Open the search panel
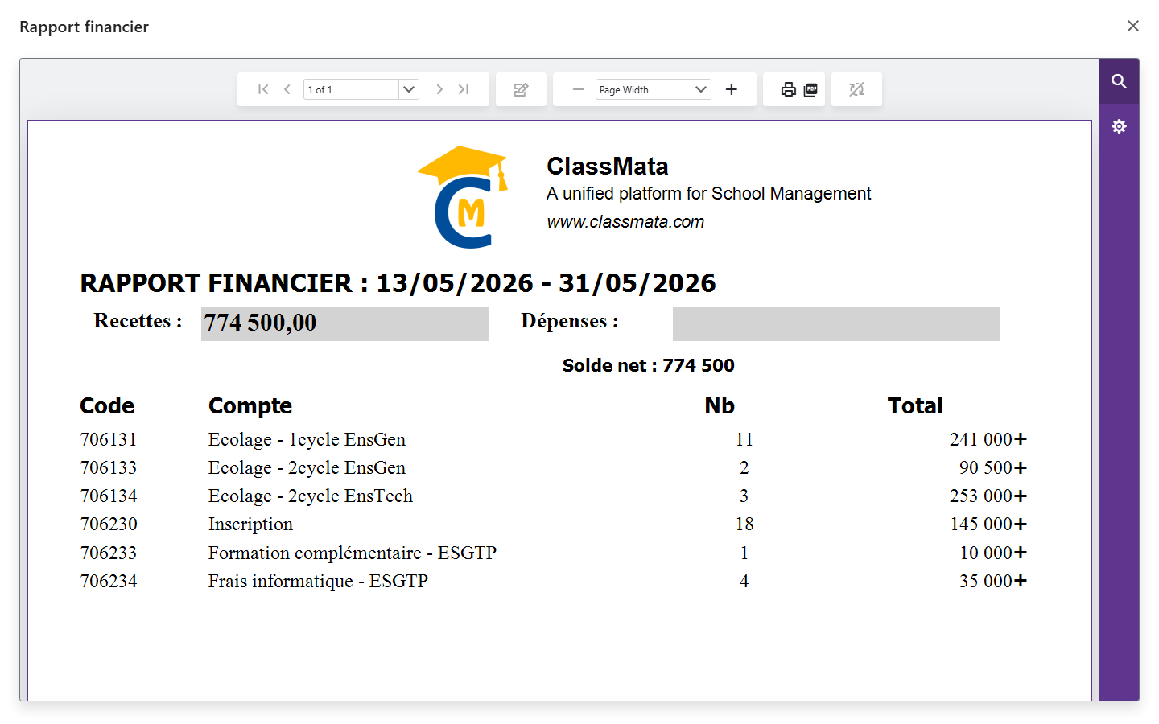This screenshot has width=1159, height=724. tap(1119, 81)
